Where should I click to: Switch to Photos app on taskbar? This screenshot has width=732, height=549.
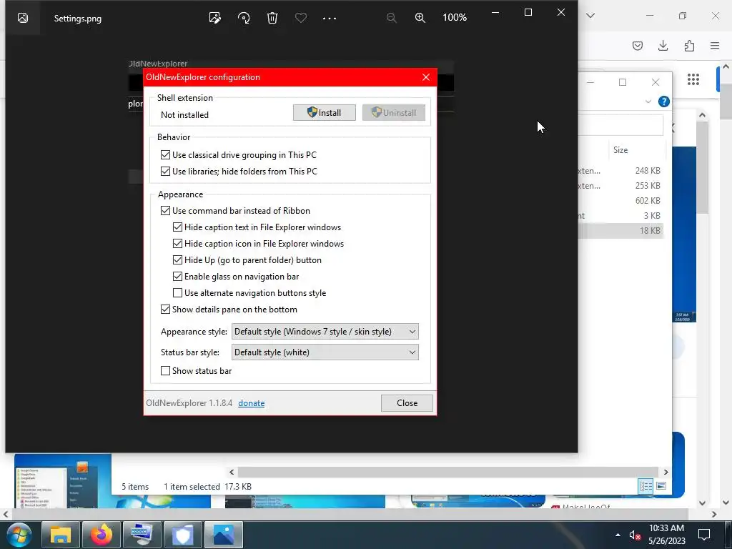click(x=224, y=535)
